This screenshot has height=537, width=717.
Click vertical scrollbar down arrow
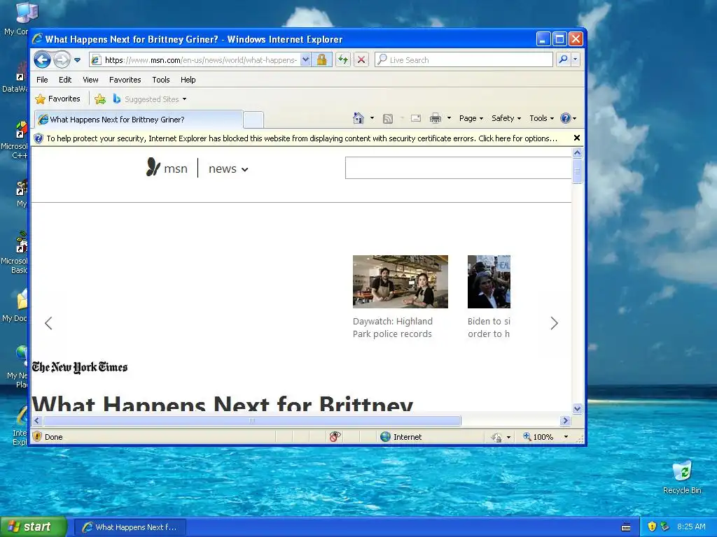coord(577,408)
